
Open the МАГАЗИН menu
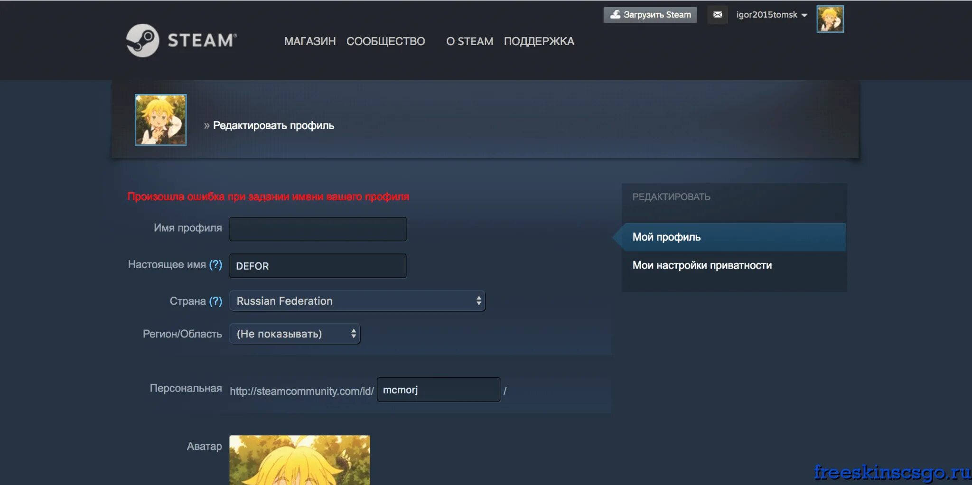point(310,41)
